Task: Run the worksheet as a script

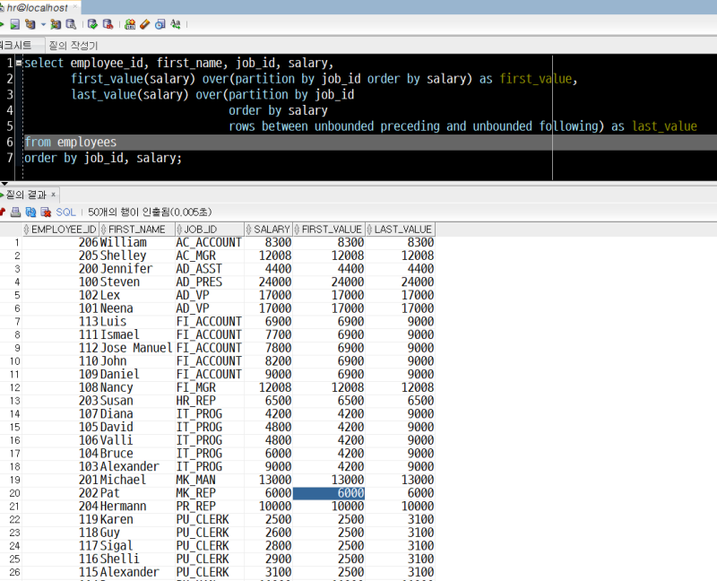Action: tap(14, 26)
